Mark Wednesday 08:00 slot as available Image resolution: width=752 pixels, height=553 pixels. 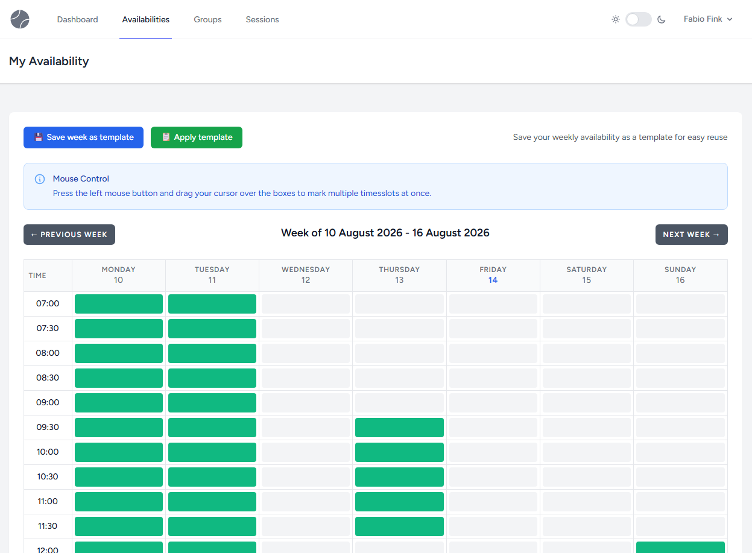click(306, 353)
